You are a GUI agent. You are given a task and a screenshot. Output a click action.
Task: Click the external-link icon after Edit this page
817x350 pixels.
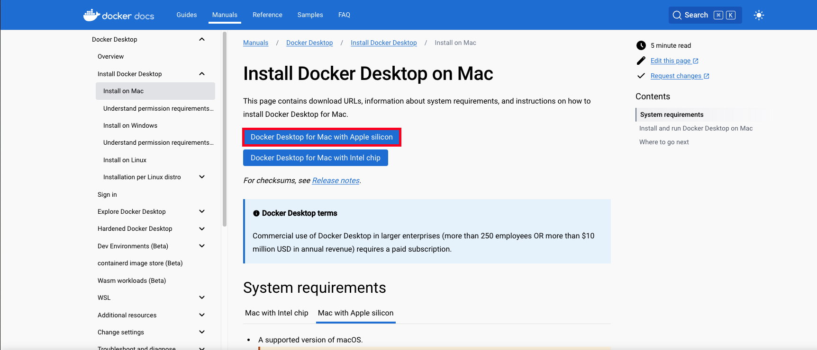click(x=696, y=61)
